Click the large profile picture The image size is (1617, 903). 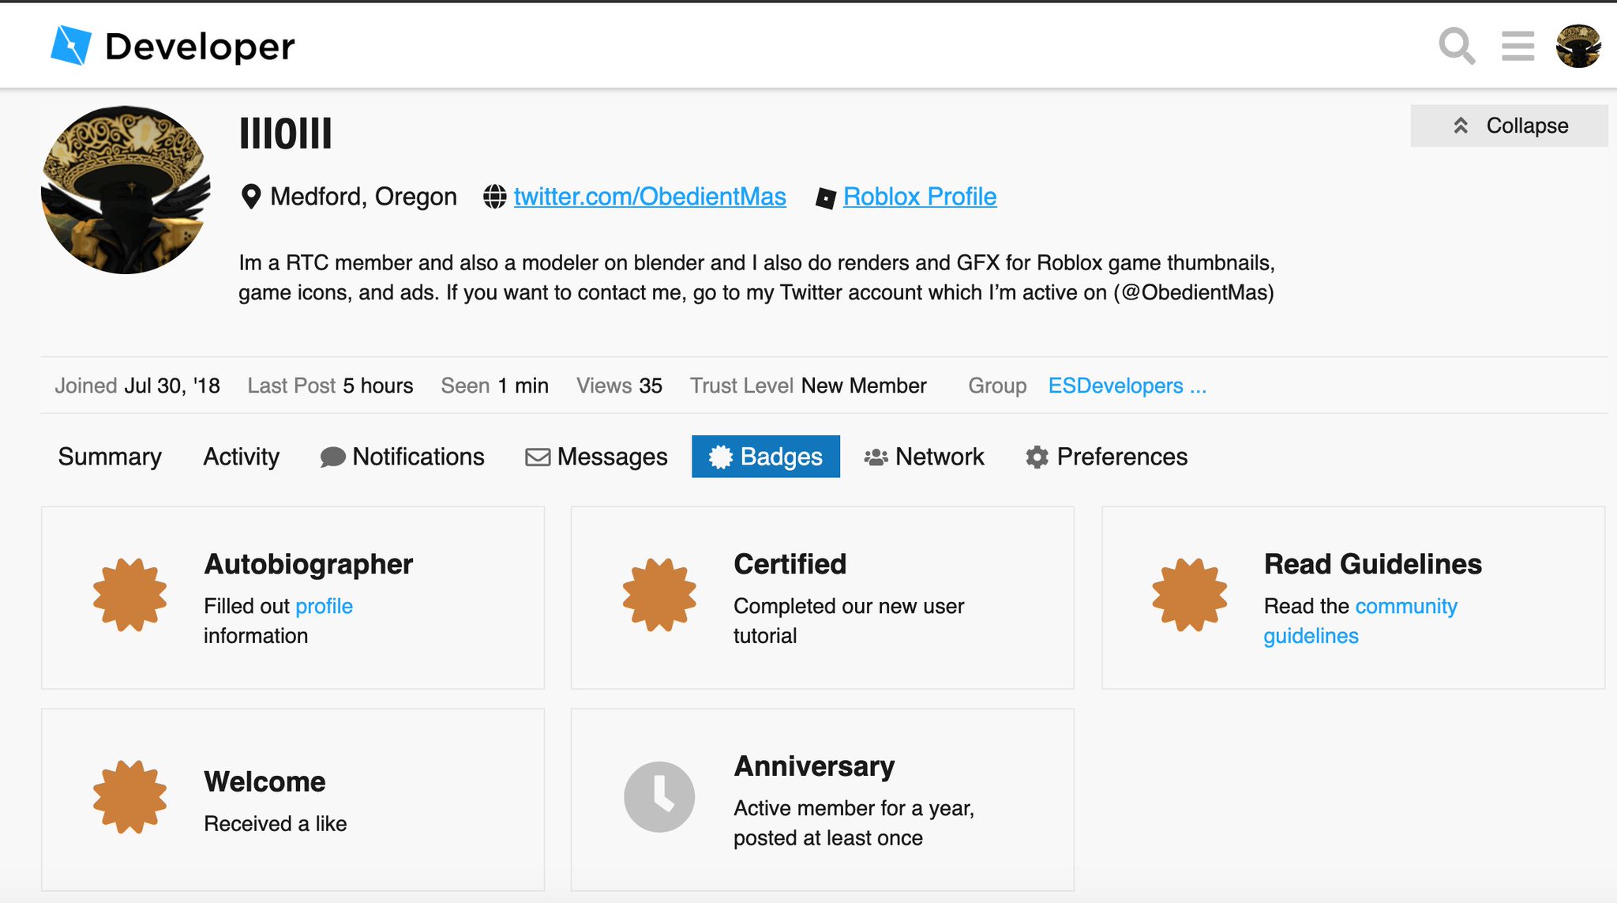tap(126, 190)
